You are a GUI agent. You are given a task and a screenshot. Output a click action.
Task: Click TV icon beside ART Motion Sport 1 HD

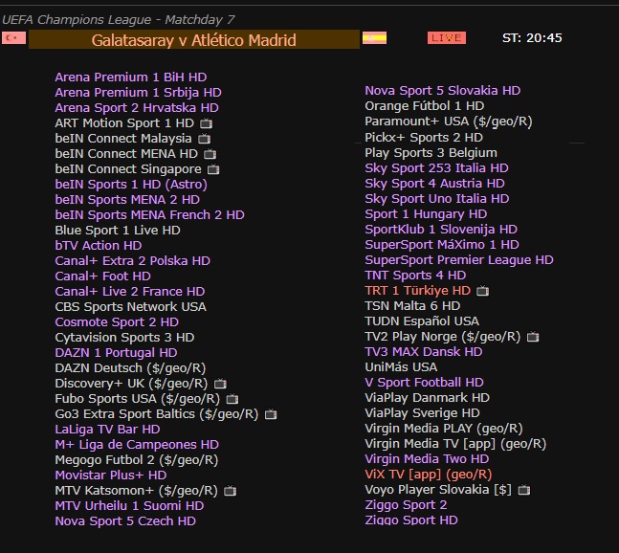point(206,123)
